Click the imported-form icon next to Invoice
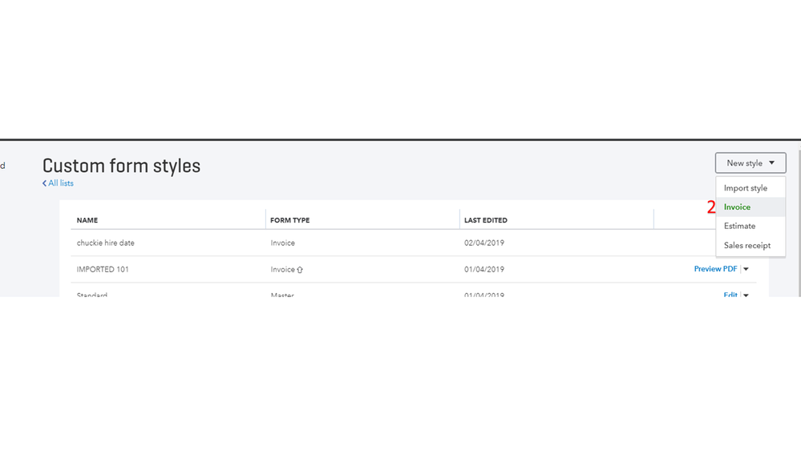Screen dimensions: 801x450 pos(300,270)
